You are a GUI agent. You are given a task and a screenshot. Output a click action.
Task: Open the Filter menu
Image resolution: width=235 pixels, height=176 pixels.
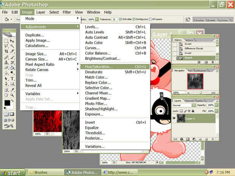coord(67,12)
